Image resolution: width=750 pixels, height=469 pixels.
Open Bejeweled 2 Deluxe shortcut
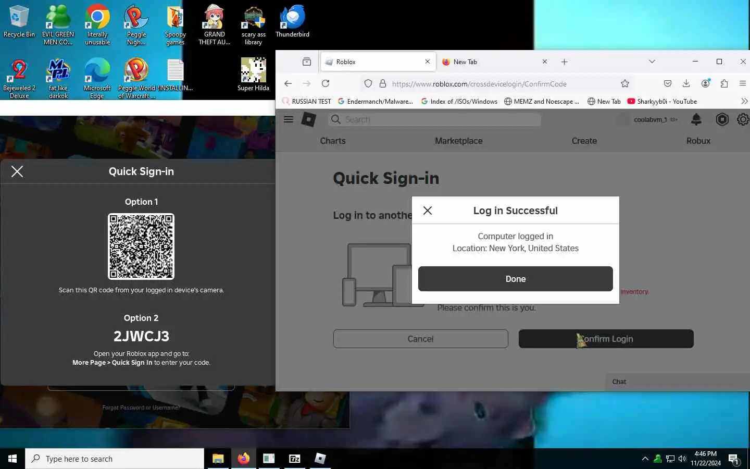(19, 79)
